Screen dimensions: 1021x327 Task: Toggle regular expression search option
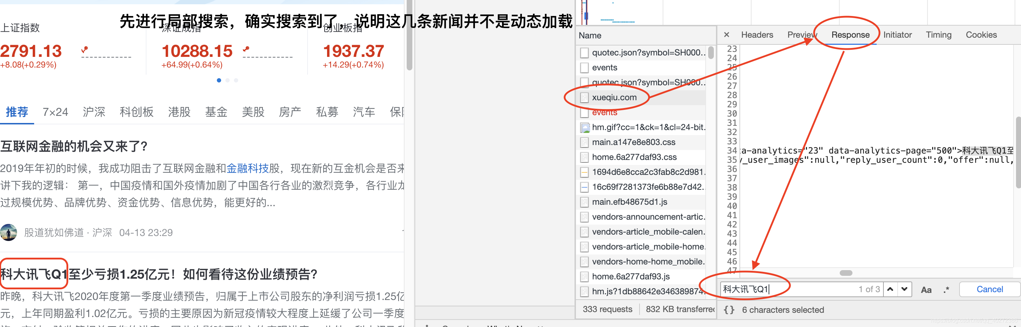[x=946, y=290]
